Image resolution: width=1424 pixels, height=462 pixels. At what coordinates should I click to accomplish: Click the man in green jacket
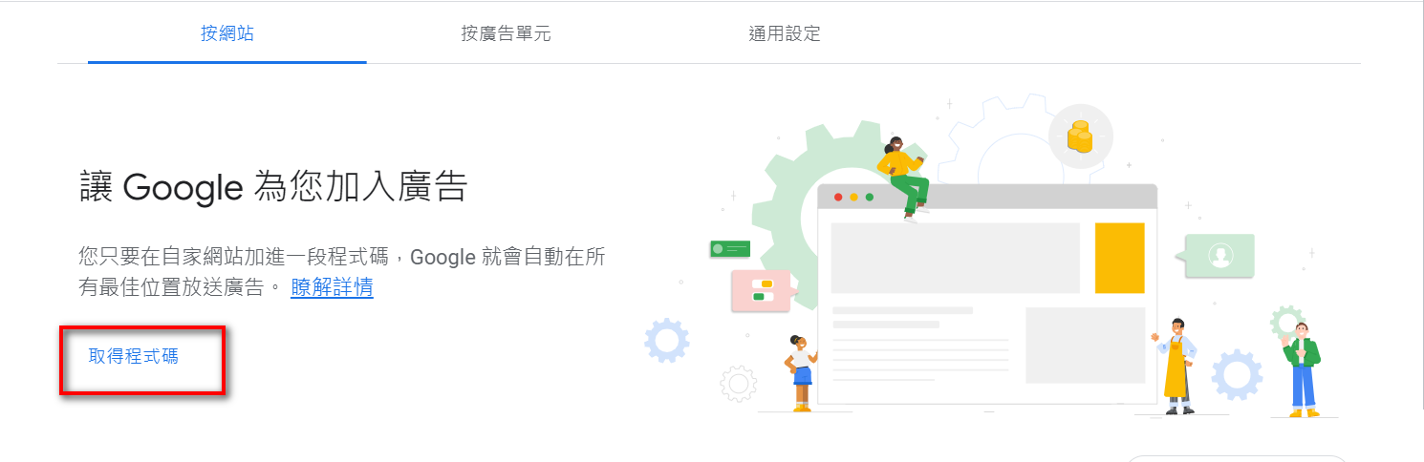(1302, 370)
